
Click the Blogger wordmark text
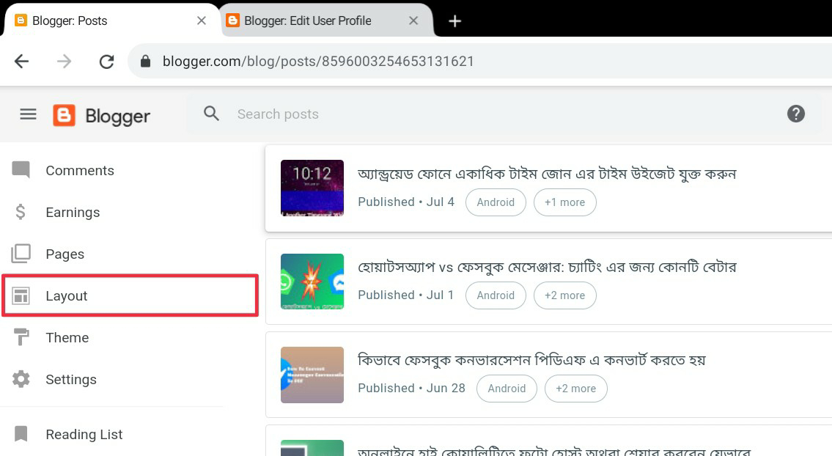(x=118, y=117)
